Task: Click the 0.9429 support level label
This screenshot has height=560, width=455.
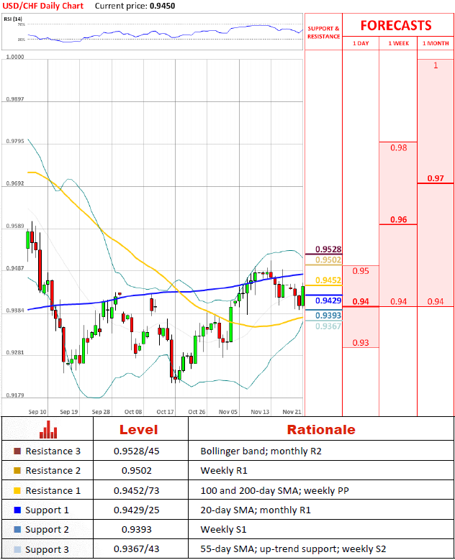Action: pos(328,300)
